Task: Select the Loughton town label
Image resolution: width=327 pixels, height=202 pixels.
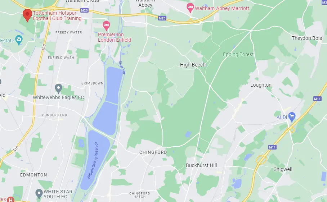Action: pos(261,85)
